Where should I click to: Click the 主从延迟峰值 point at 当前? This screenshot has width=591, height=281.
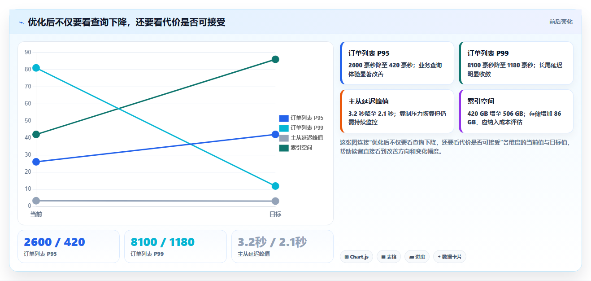pos(36,201)
